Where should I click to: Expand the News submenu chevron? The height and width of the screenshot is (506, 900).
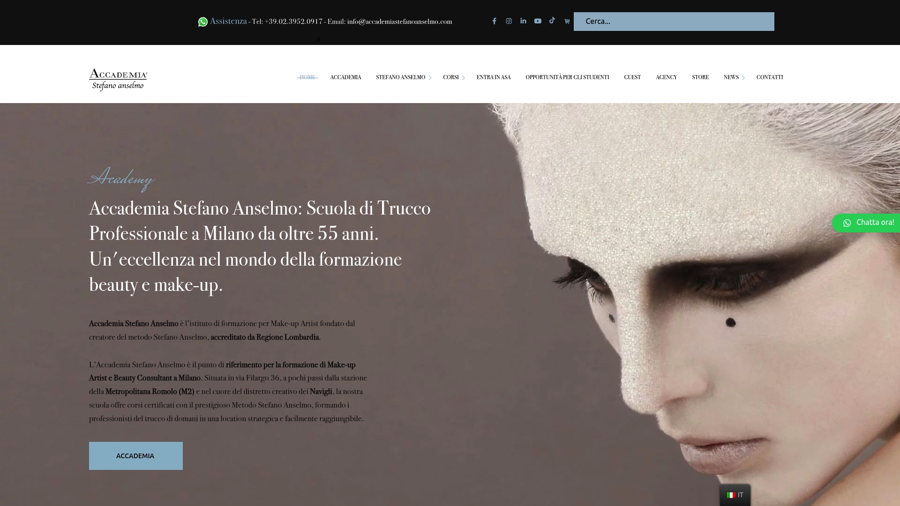[743, 78]
